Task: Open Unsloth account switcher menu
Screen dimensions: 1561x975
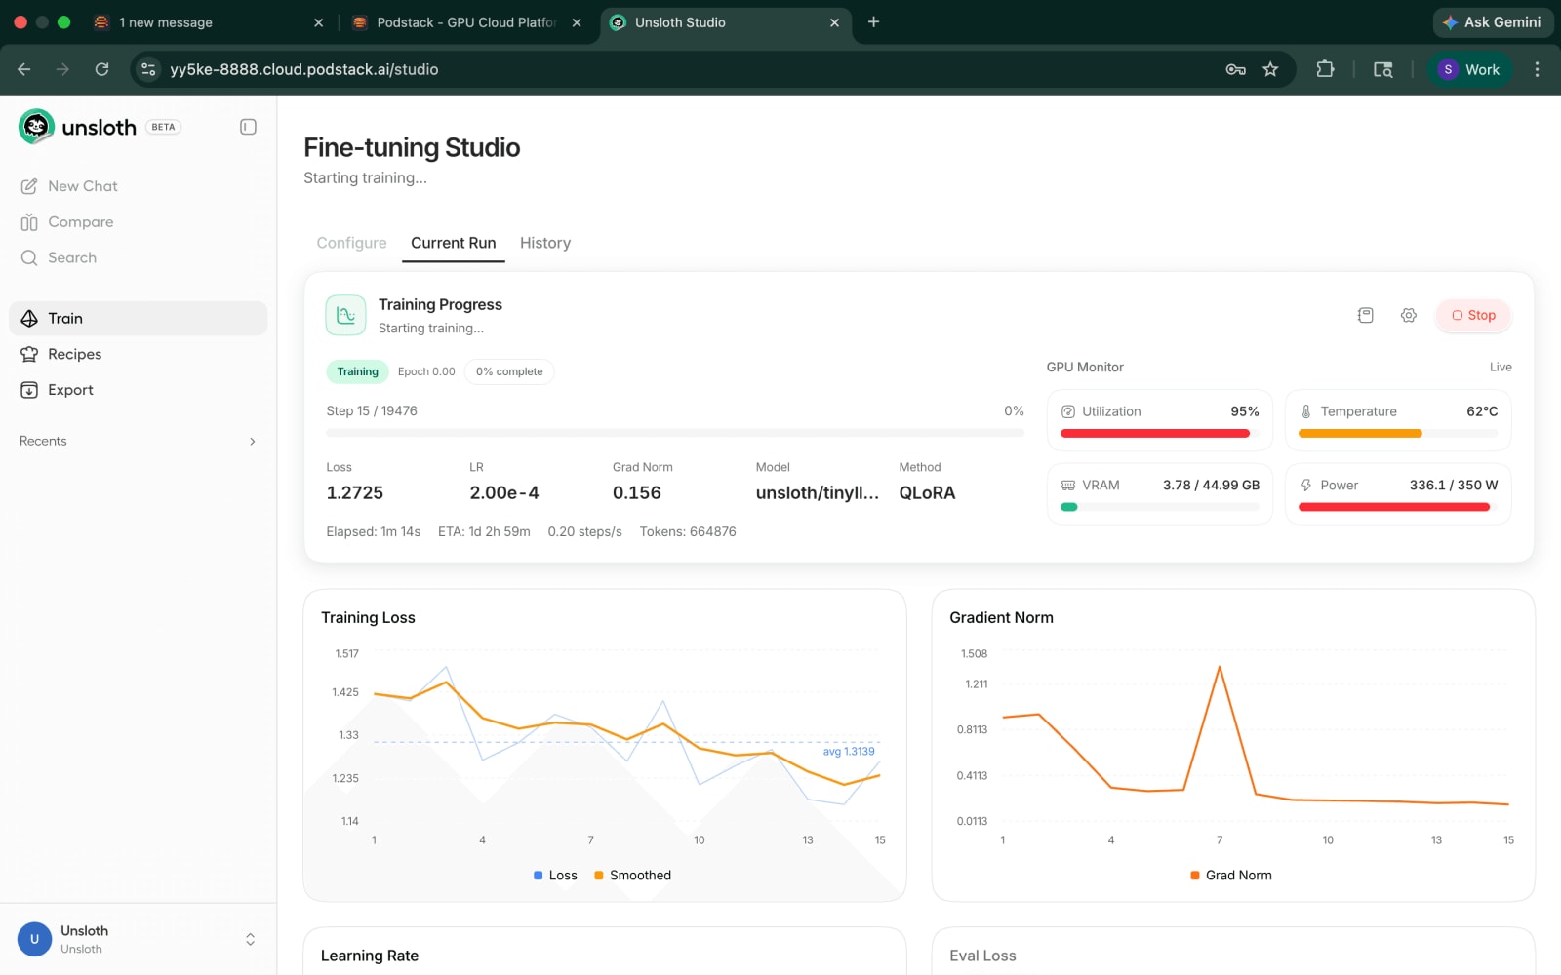Action: (x=250, y=939)
